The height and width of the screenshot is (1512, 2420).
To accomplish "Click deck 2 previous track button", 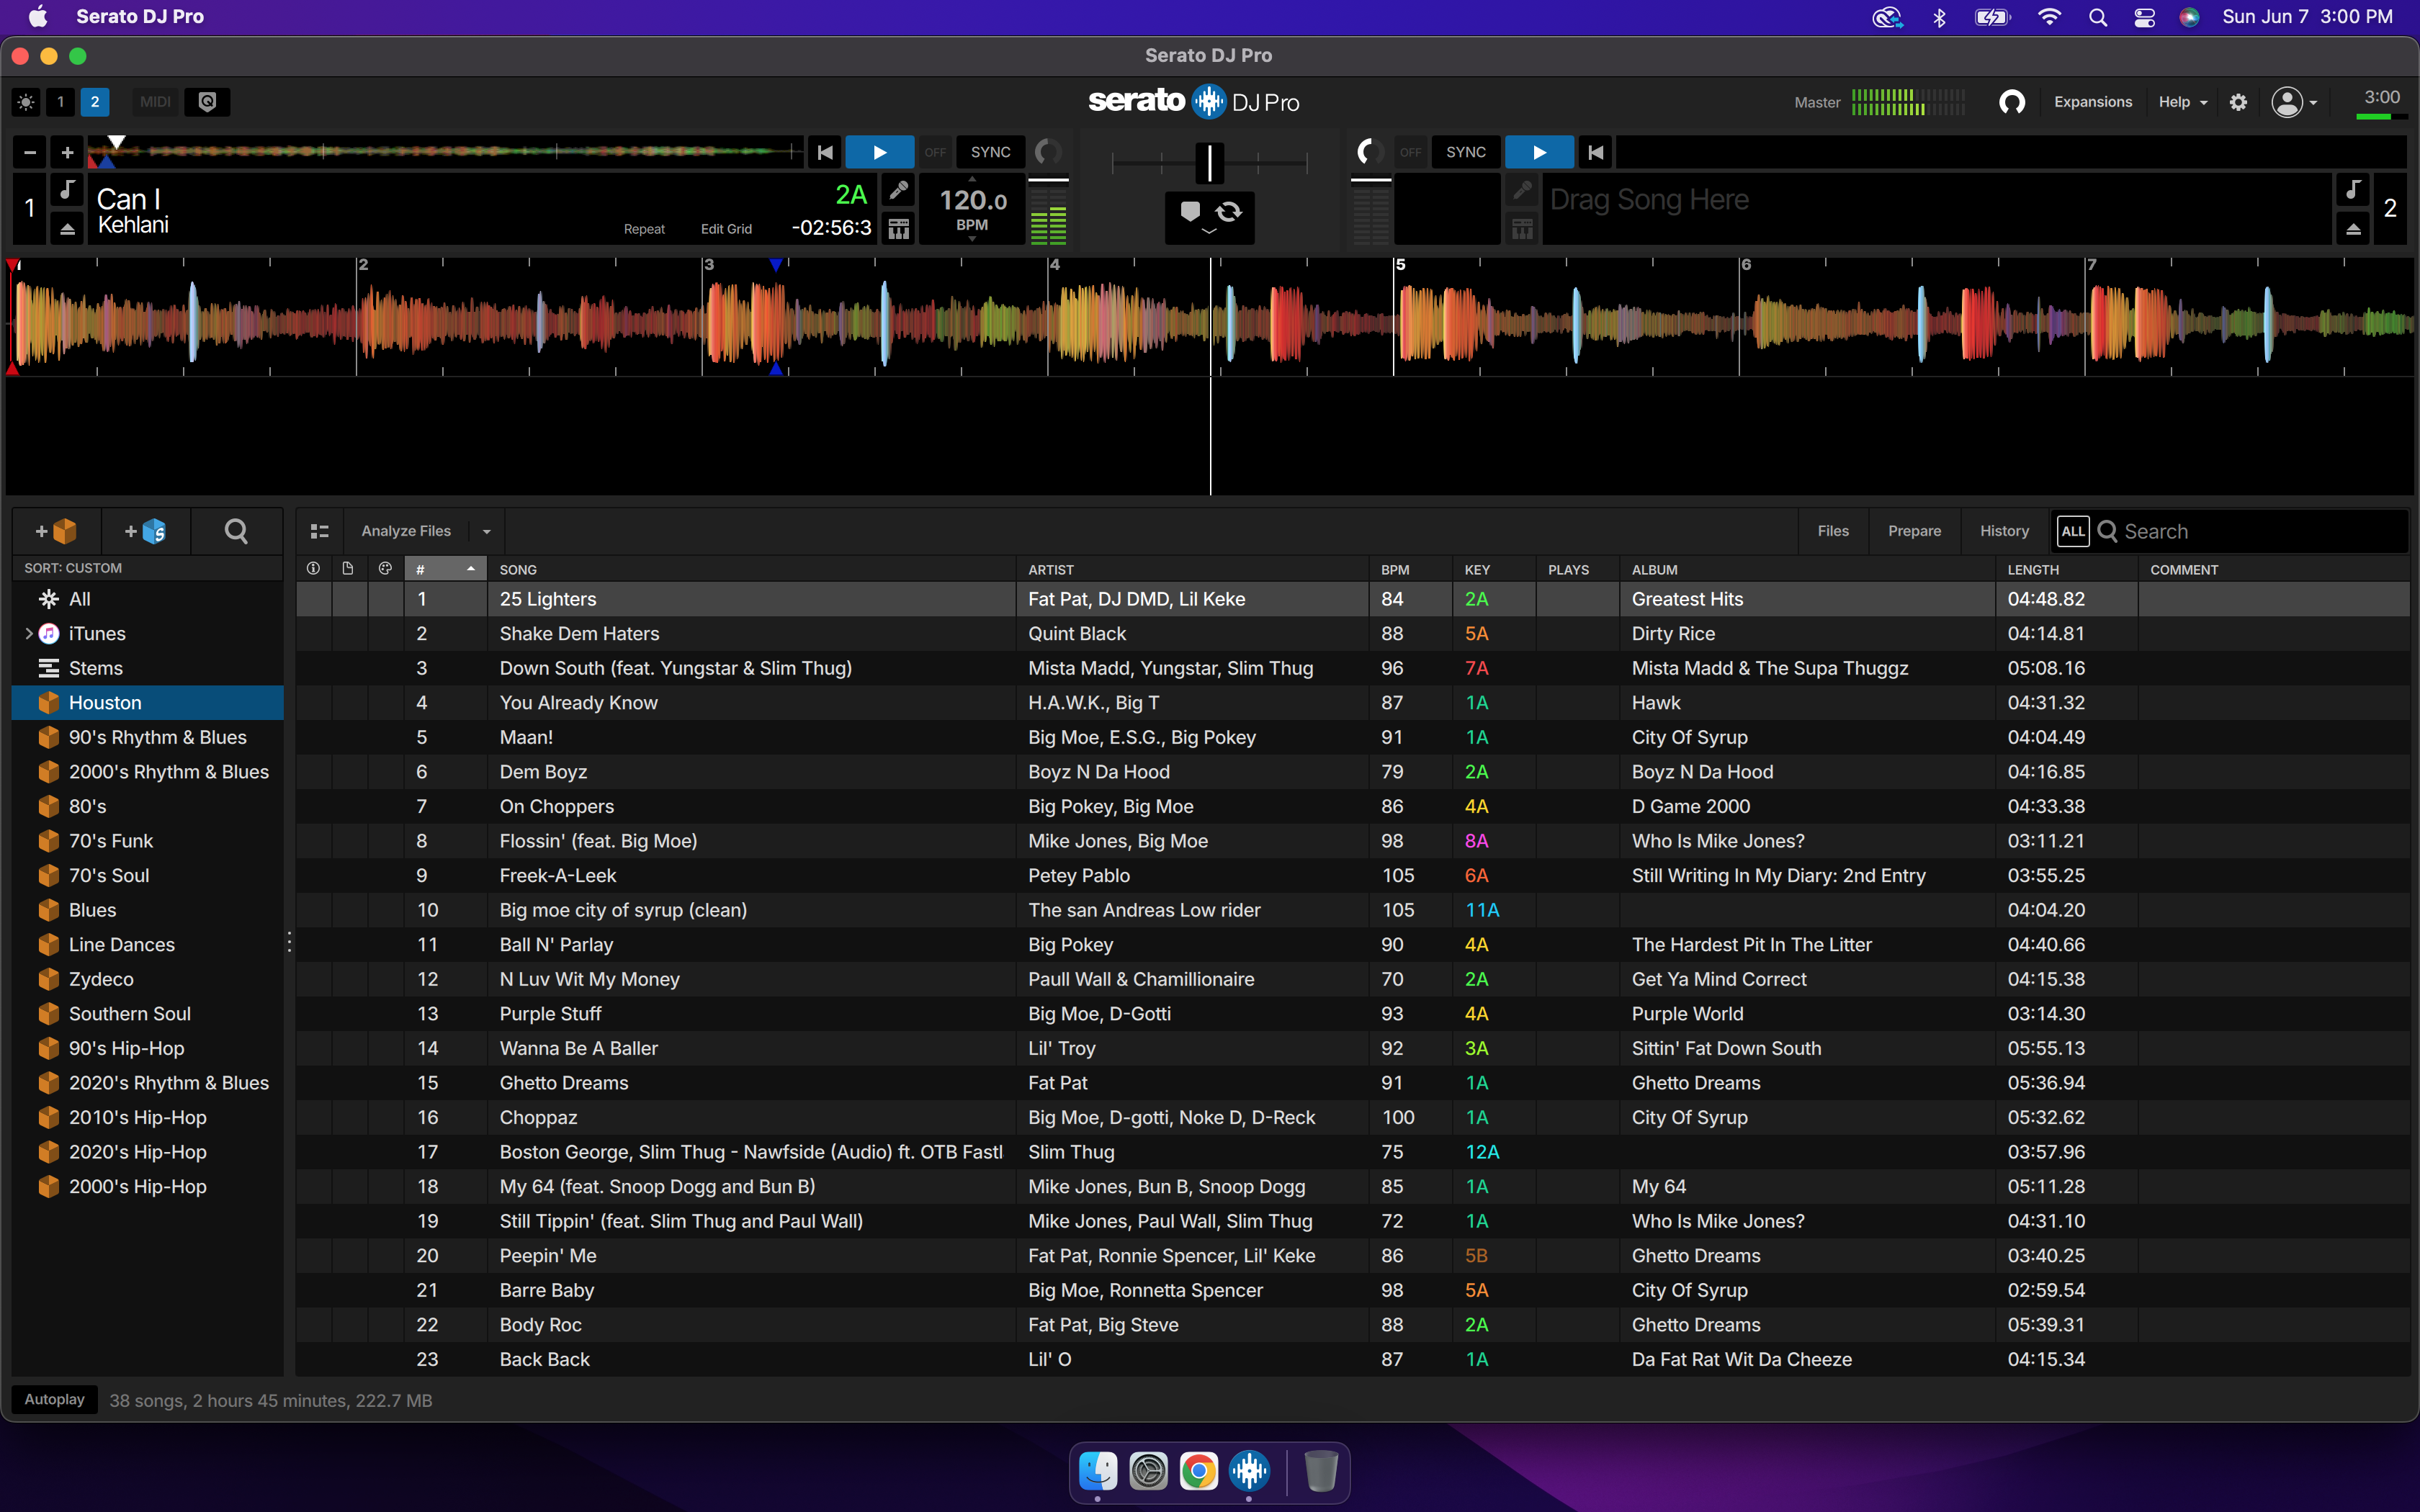I will click(1596, 152).
